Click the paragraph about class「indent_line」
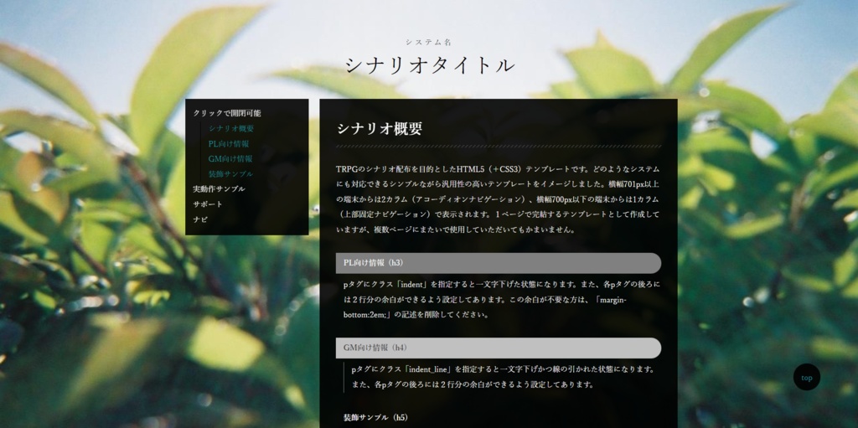The image size is (858, 428). point(503,377)
